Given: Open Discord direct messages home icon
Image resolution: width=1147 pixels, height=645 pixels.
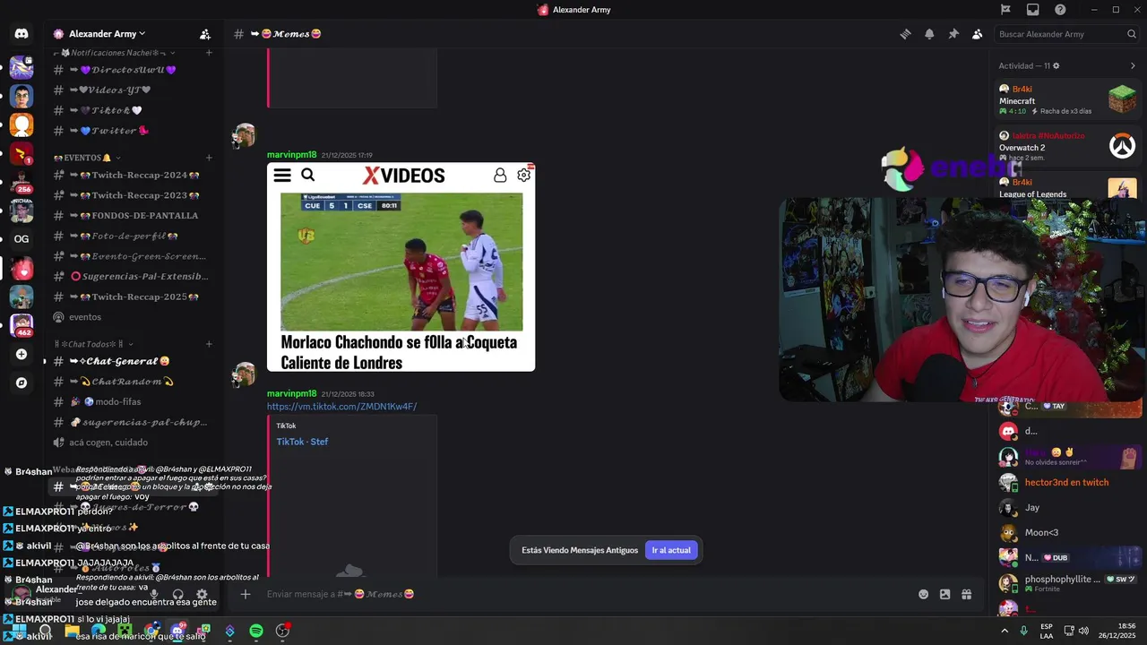Looking at the screenshot, I should (x=22, y=34).
